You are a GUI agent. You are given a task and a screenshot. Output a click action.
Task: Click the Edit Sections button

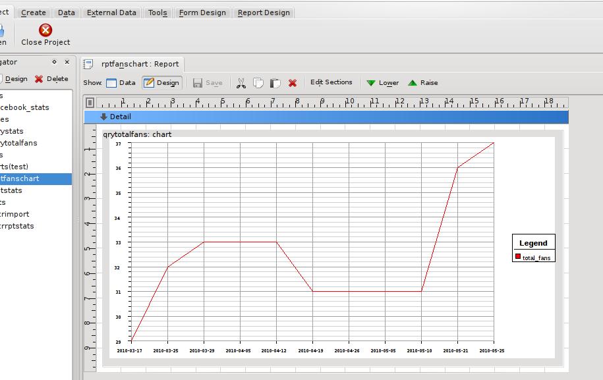(x=331, y=82)
